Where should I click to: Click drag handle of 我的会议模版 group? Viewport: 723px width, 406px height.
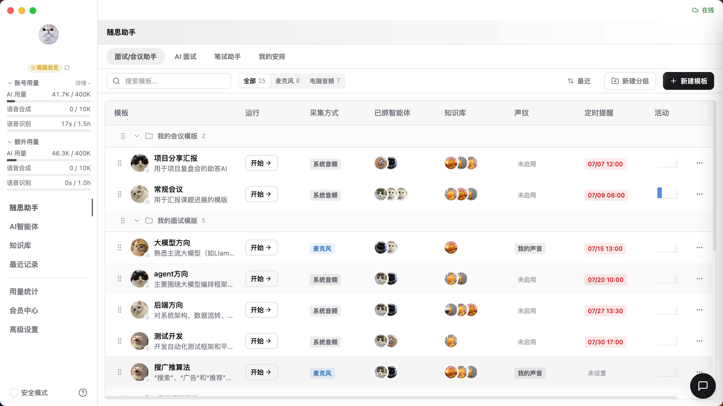click(x=123, y=136)
